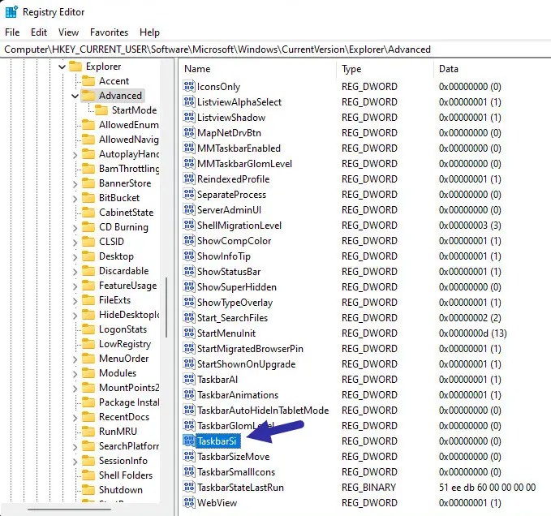Open the Edit menu

coord(39,32)
